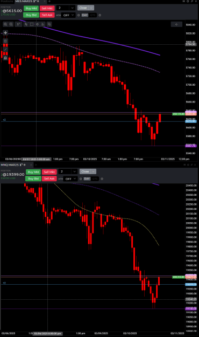The height and width of the screenshot is (337, 199).
Task: Click Buy Mkt in the MNQ panel
Action: [33, 172]
